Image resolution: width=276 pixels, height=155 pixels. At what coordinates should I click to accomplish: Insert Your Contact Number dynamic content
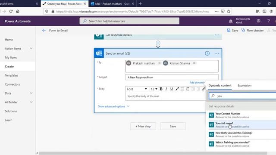(x=242, y=115)
